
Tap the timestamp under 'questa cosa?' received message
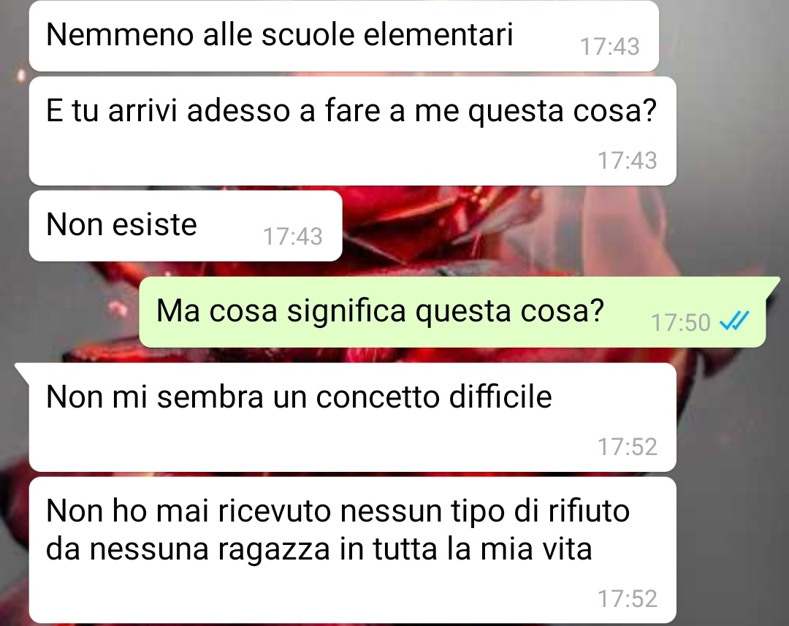[628, 161]
